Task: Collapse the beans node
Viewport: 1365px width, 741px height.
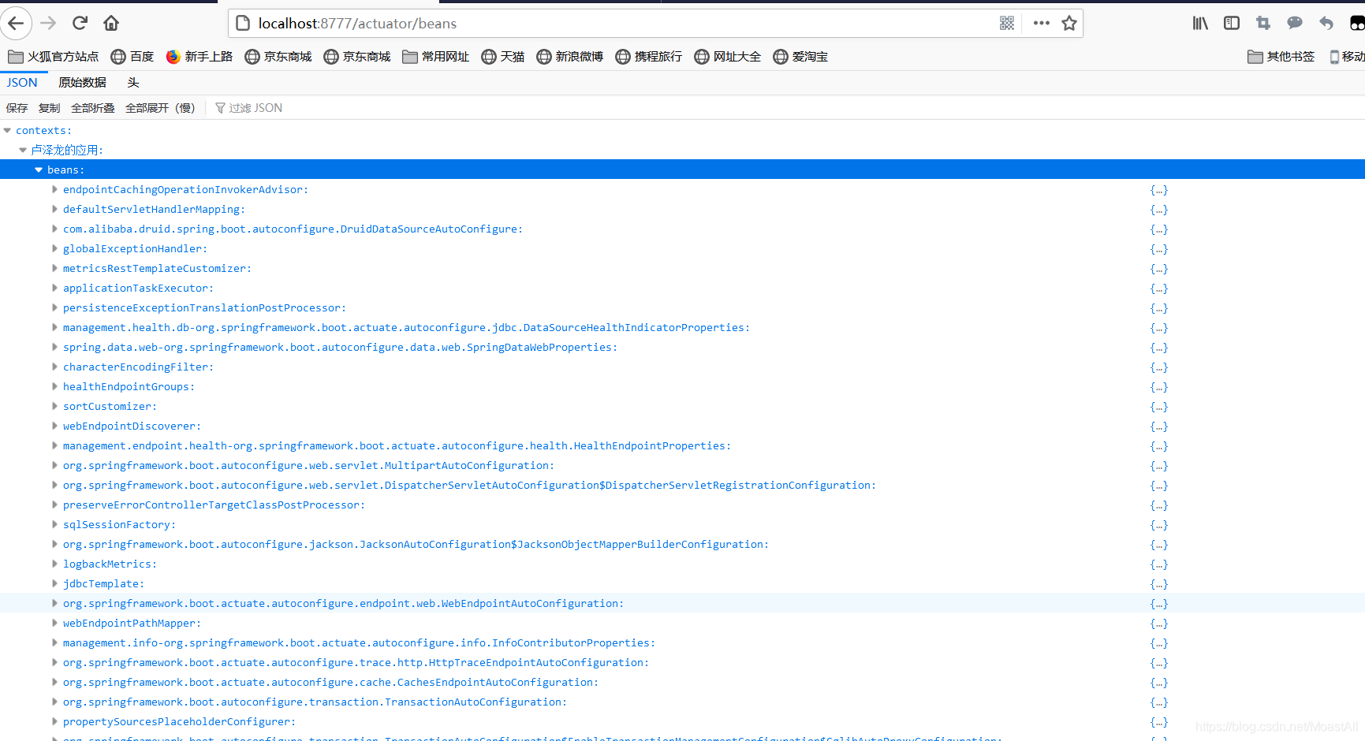Action: [39, 169]
